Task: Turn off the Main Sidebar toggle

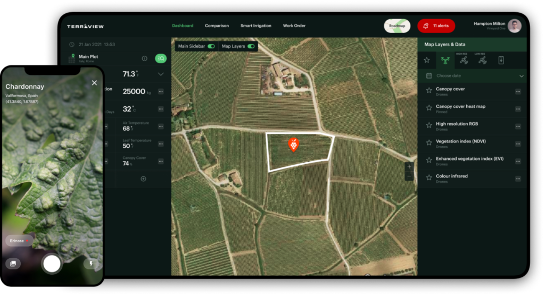Action: click(x=211, y=47)
